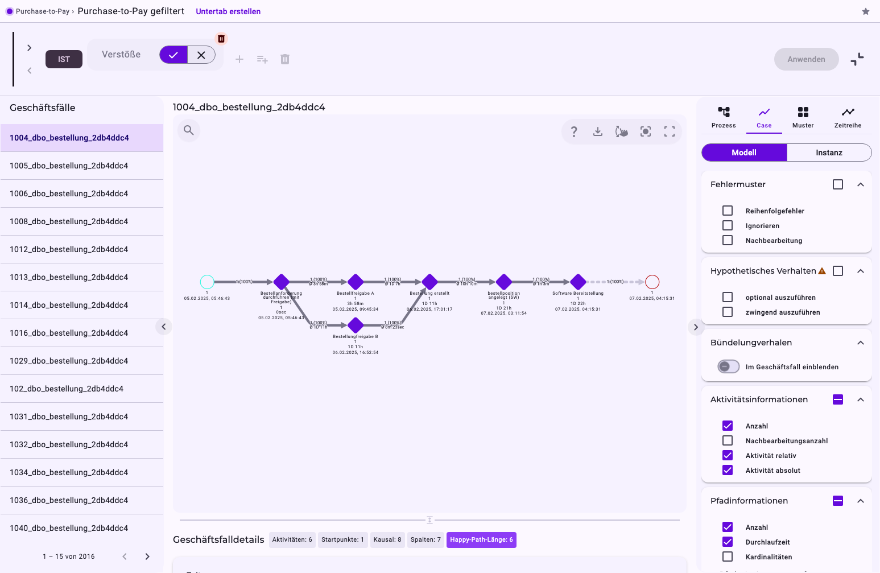Collapse the Bündelungsverhalen section

coord(861,343)
